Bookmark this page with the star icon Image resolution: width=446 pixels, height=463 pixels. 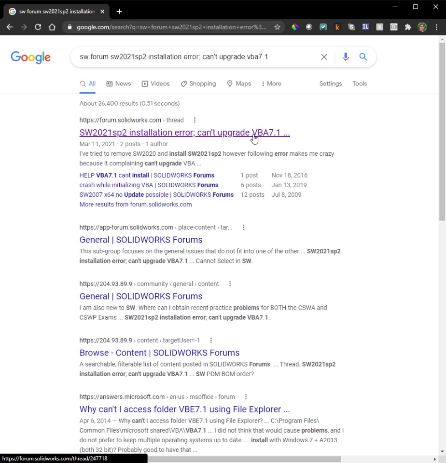tap(277, 27)
